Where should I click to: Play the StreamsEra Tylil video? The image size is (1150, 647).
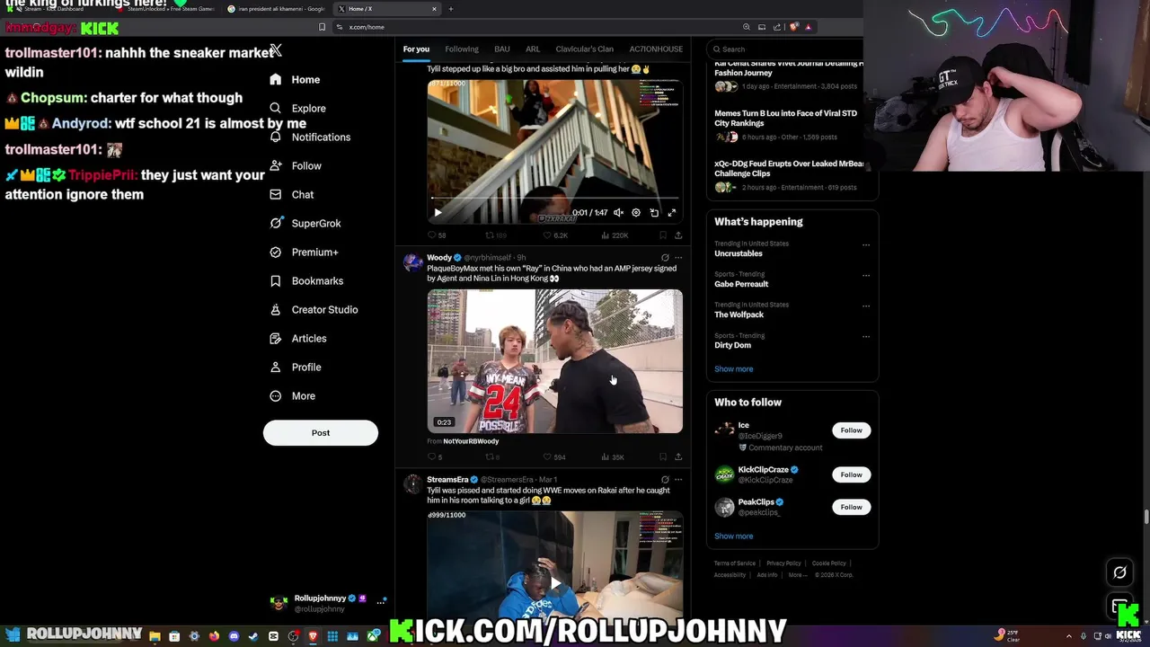(555, 584)
